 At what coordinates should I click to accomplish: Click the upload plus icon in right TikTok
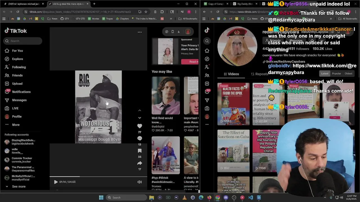207,84
